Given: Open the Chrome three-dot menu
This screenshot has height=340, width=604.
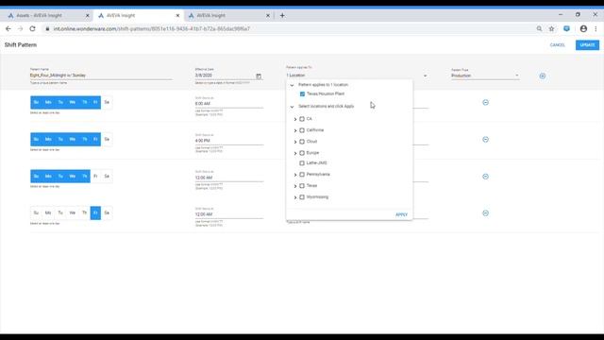Looking at the screenshot, I should coord(596,28).
